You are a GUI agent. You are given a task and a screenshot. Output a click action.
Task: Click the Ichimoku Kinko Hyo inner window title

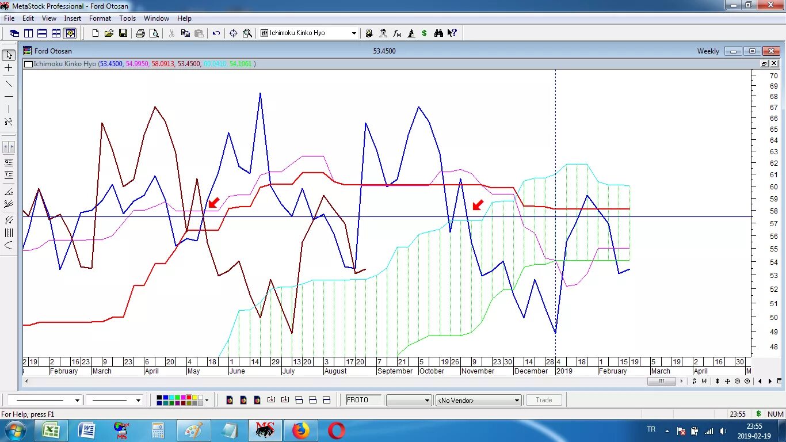click(64, 64)
